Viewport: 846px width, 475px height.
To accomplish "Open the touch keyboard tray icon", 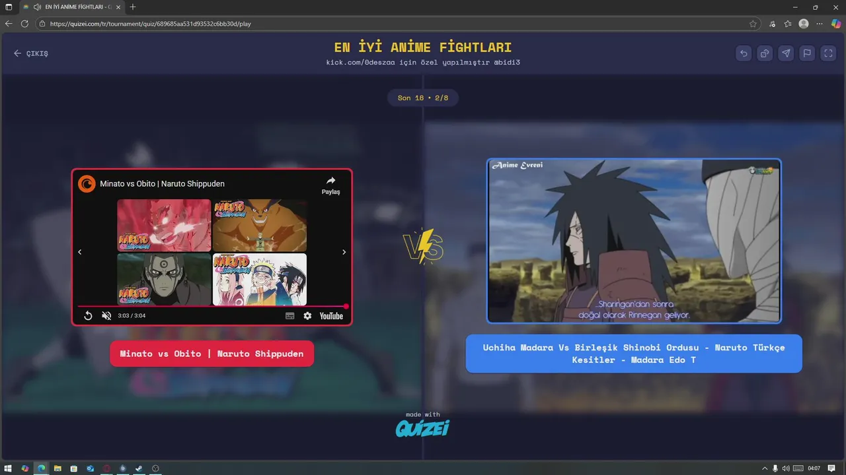I will (x=797, y=468).
